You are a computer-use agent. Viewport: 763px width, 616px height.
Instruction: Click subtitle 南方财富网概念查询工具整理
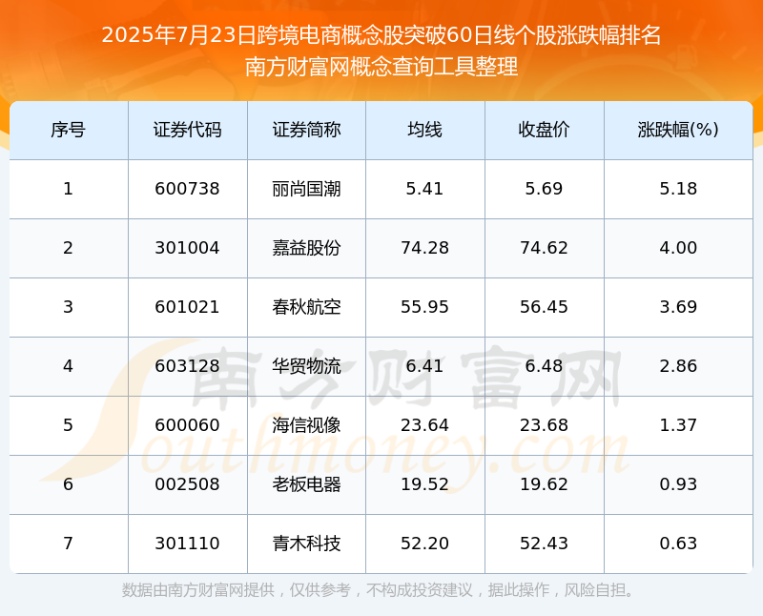coord(381,67)
